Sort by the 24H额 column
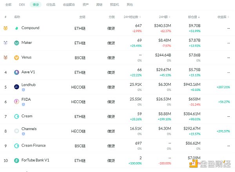Viewport: 235px width, 172px height. 164,17
